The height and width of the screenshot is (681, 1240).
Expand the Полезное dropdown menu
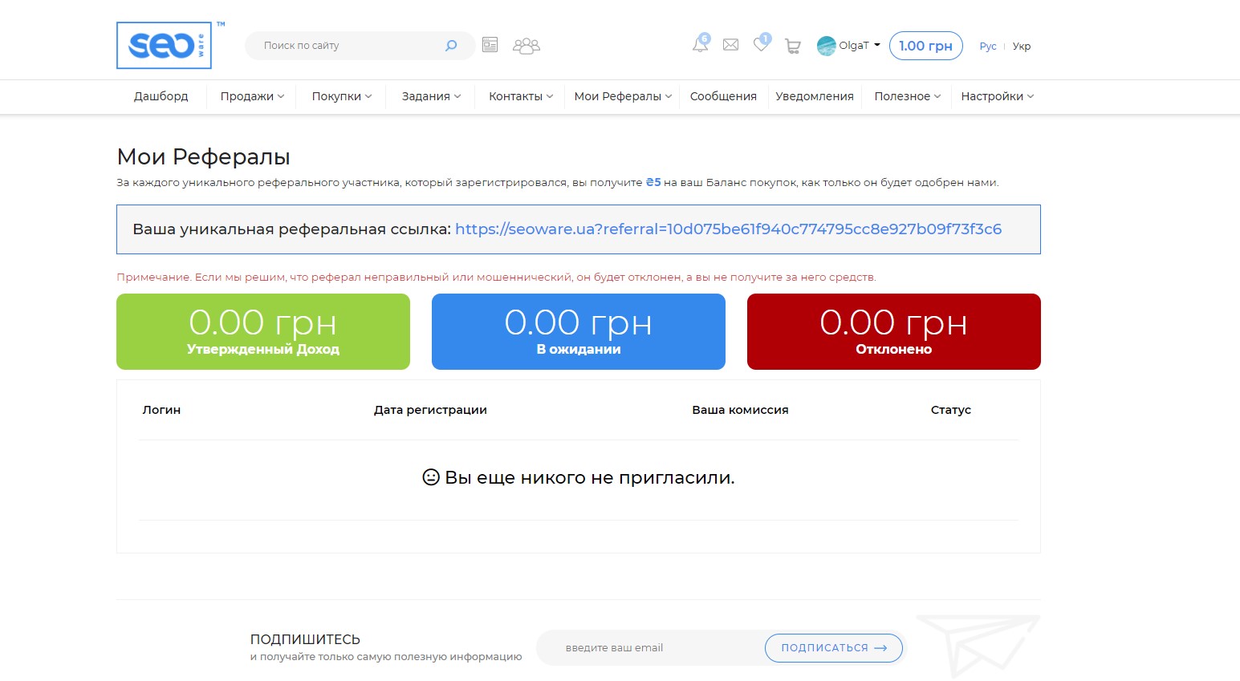907,96
